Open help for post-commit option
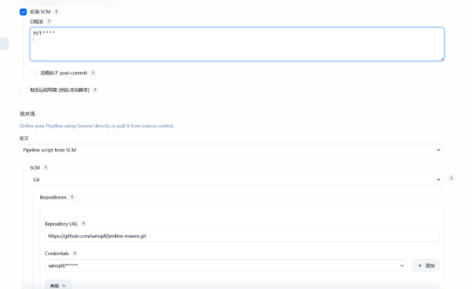This screenshot has width=472, height=289. (93, 73)
